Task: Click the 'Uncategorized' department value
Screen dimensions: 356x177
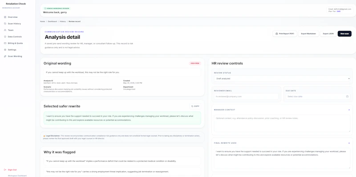Action: (129, 89)
